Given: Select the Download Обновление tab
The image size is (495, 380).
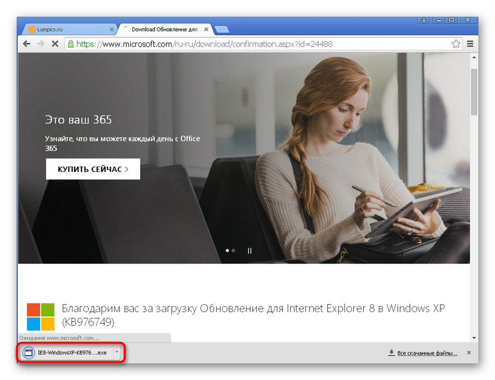Looking at the screenshot, I should coord(166,29).
